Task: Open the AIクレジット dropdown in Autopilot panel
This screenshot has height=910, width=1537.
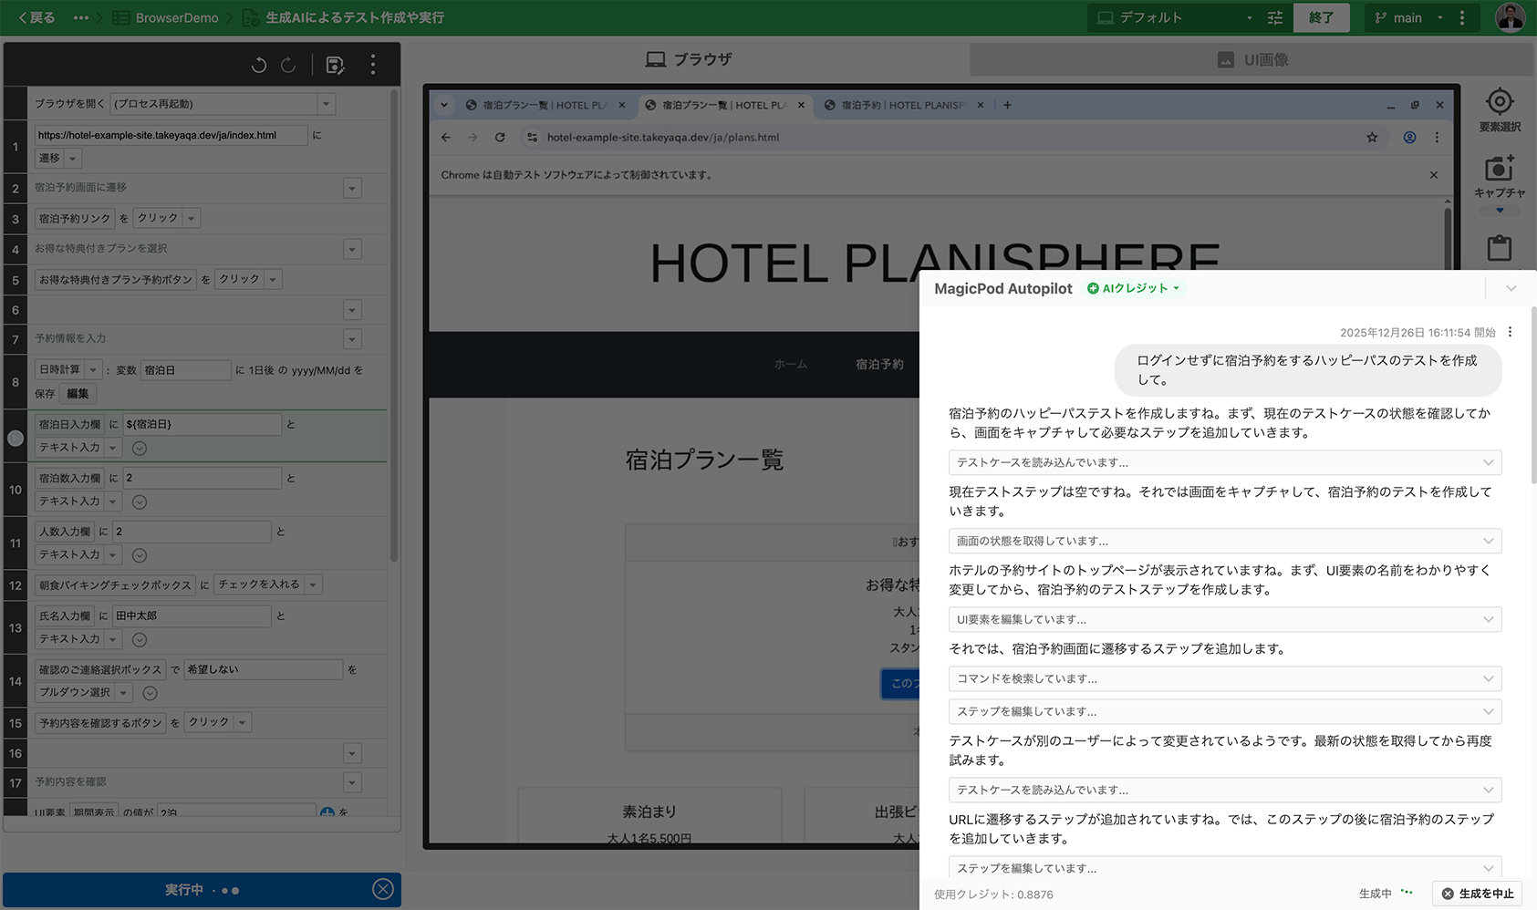Action: (1133, 288)
